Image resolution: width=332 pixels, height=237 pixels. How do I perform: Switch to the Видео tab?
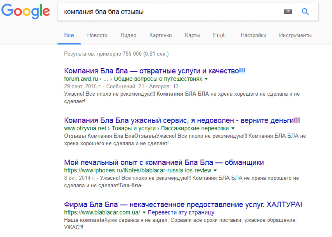[128, 35]
